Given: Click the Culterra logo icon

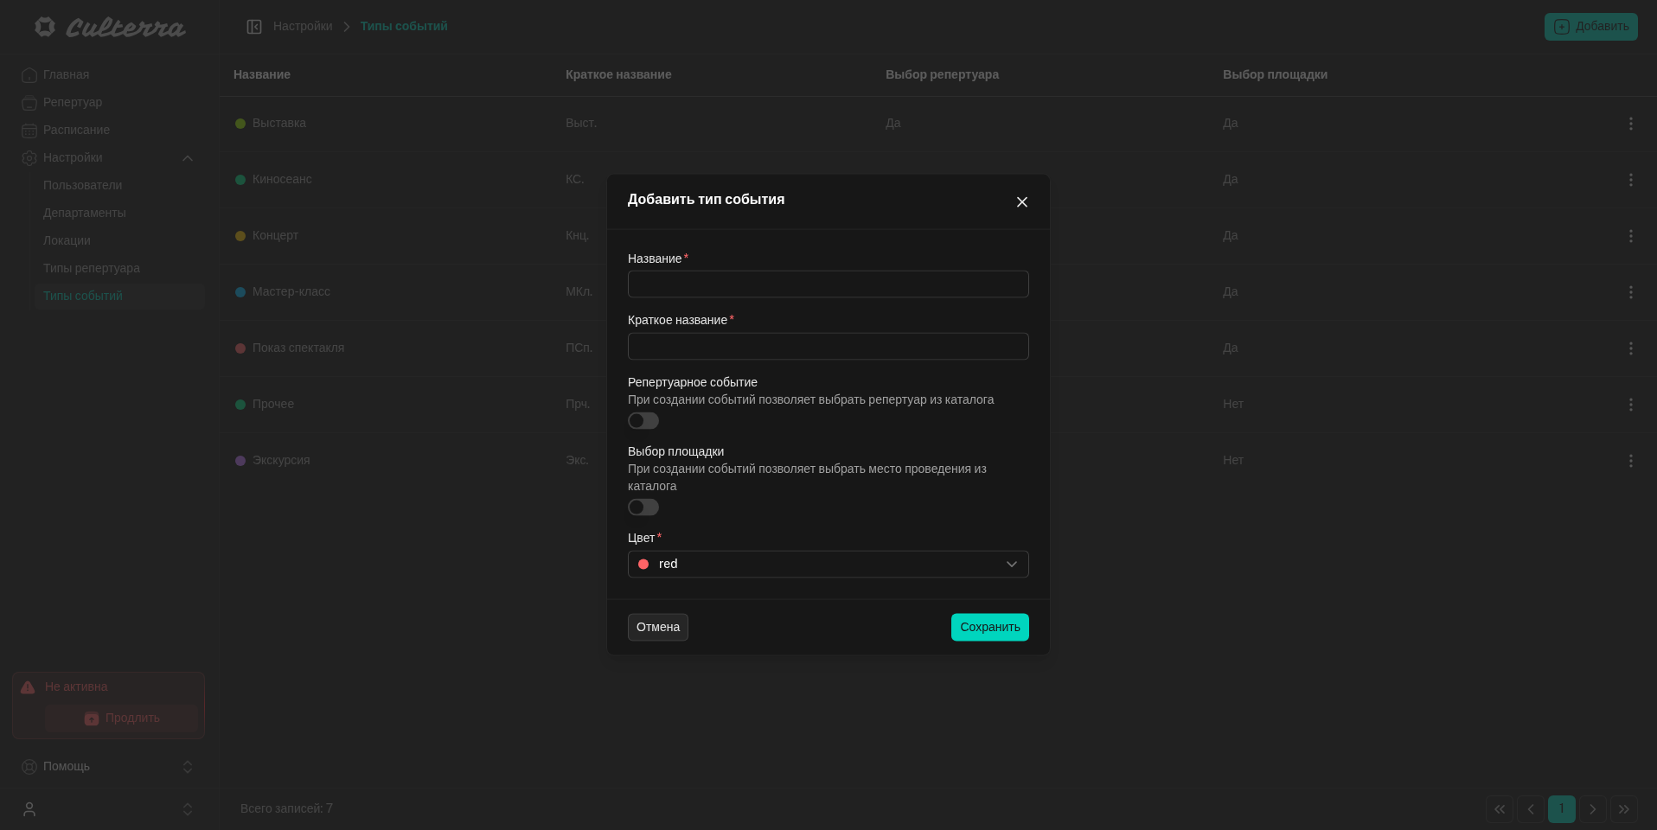Looking at the screenshot, I should point(45,27).
